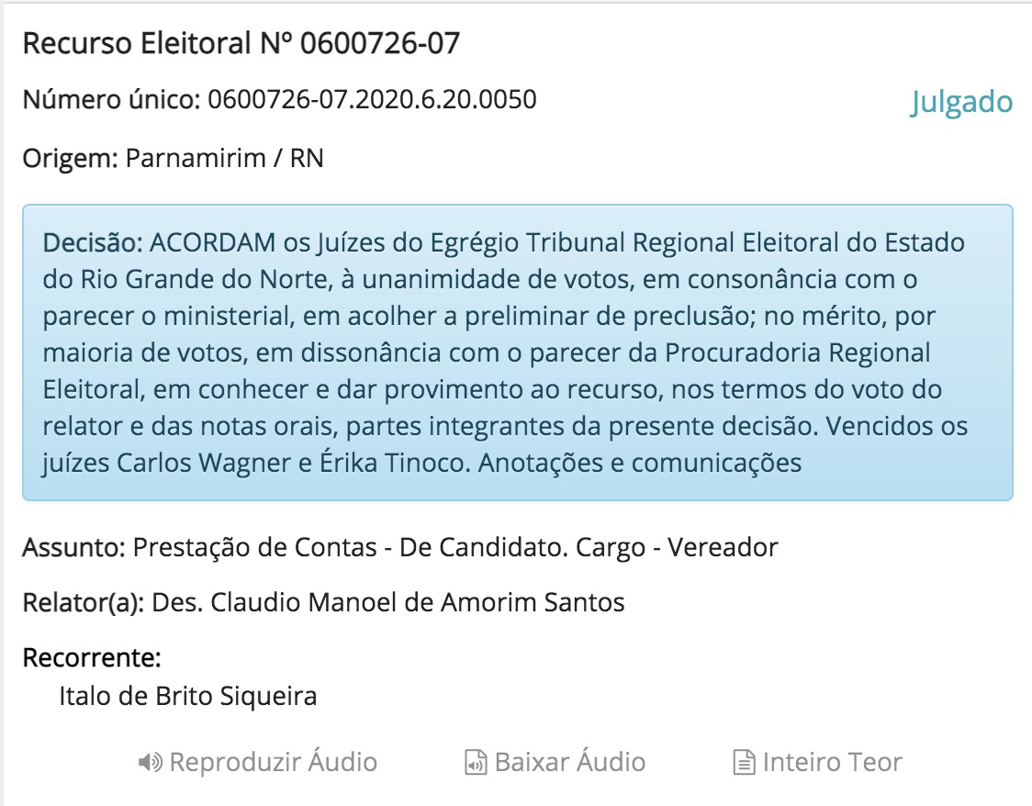Play the session audio via Reproduzir Áudio text

[273, 762]
